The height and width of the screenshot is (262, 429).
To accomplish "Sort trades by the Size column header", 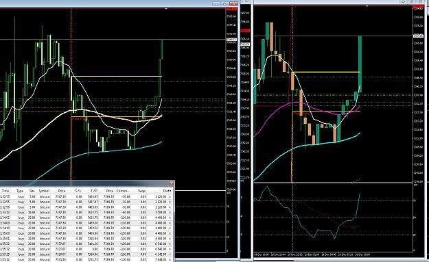I will [32, 191].
